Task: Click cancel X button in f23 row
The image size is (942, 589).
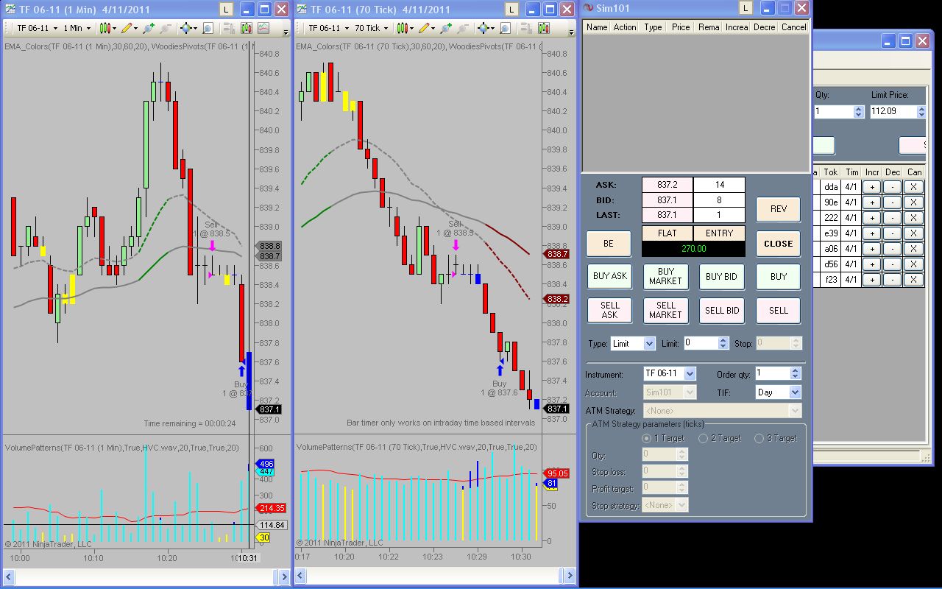Action: [914, 280]
